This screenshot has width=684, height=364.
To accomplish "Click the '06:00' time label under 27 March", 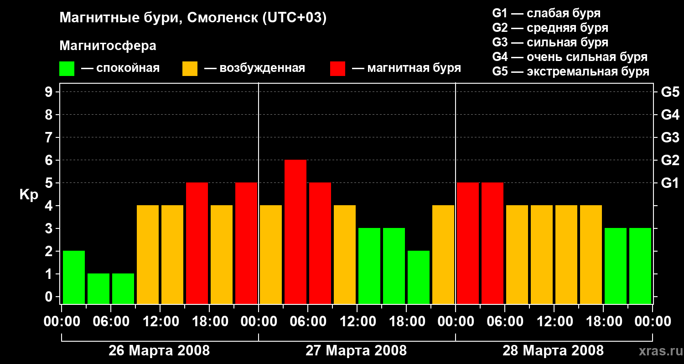I will [x=308, y=322].
